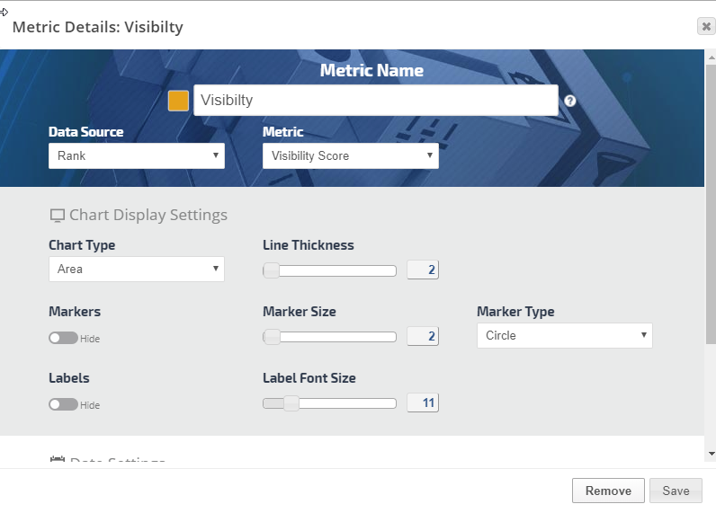Click the Save button
The width and height of the screenshot is (716, 513).
(676, 491)
